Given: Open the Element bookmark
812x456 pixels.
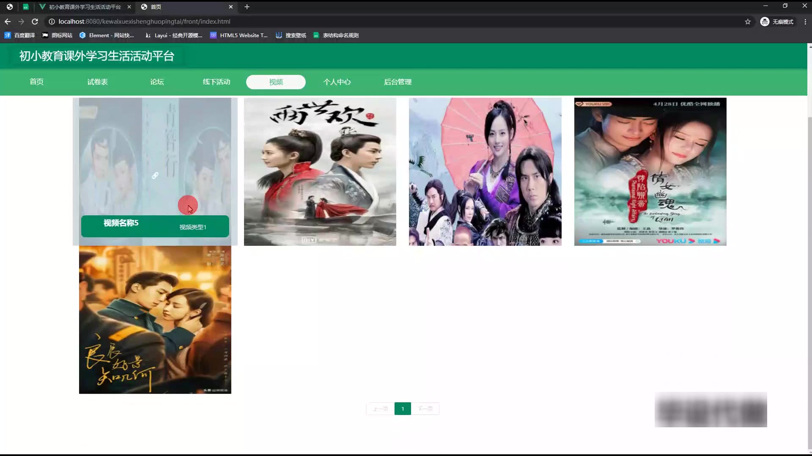Looking at the screenshot, I should click(x=107, y=35).
